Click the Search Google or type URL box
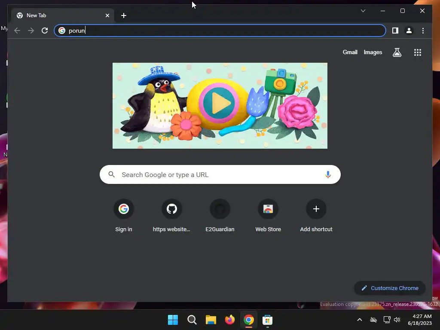440x330 pixels. click(x=220, y=174)
